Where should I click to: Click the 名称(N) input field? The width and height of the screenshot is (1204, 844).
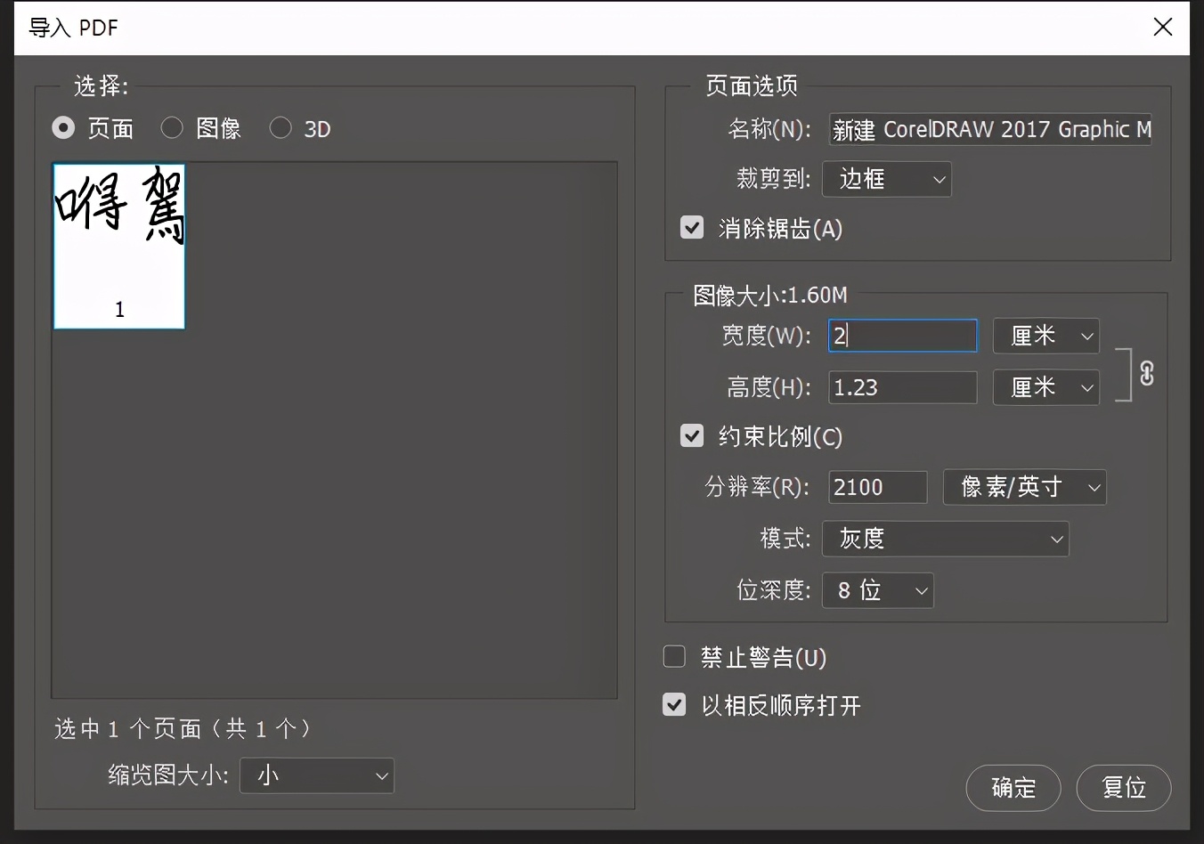991,129
